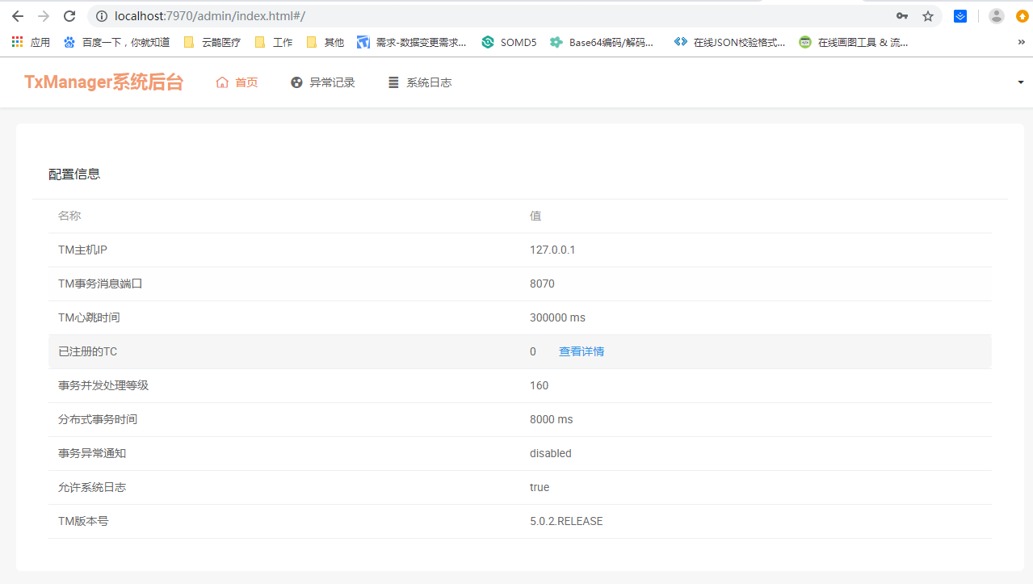The image size is (1033, 584).
Task: Select the disabled value
Action: (x=551, y=453)
